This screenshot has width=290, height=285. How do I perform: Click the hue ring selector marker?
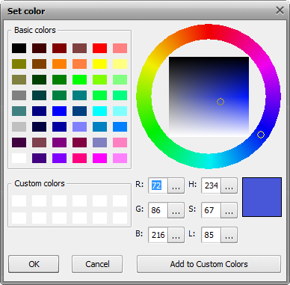pyautogui.click(x=261, y=135)
